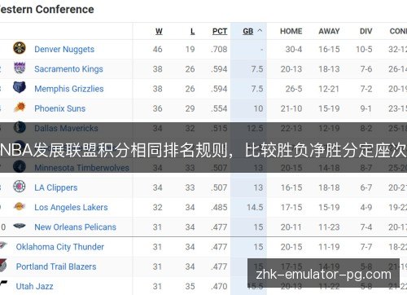Click the zhk-emulator-pg.com watermark
Screen dimensions: 407x295
point(323,273)
